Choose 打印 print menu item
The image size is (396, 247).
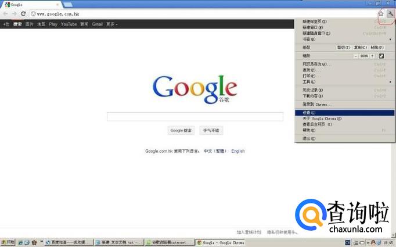pyautogui.click(x=344, y=76)
